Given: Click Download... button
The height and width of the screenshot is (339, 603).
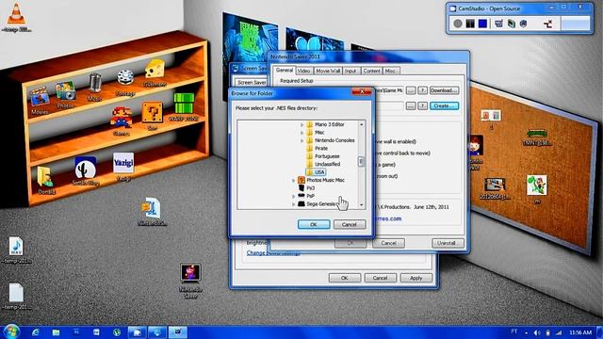Looking at the screenshot, I should [444, 90].
